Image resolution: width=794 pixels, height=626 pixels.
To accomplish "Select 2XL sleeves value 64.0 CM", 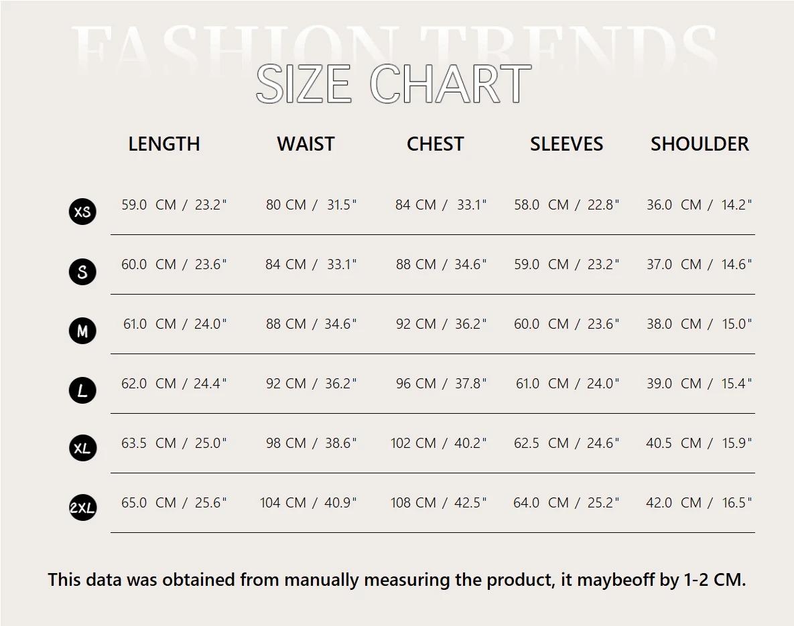I will pos(541,503).
